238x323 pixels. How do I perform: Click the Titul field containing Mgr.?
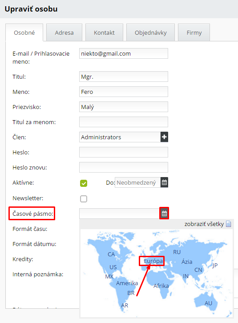[x=124, y=77]
